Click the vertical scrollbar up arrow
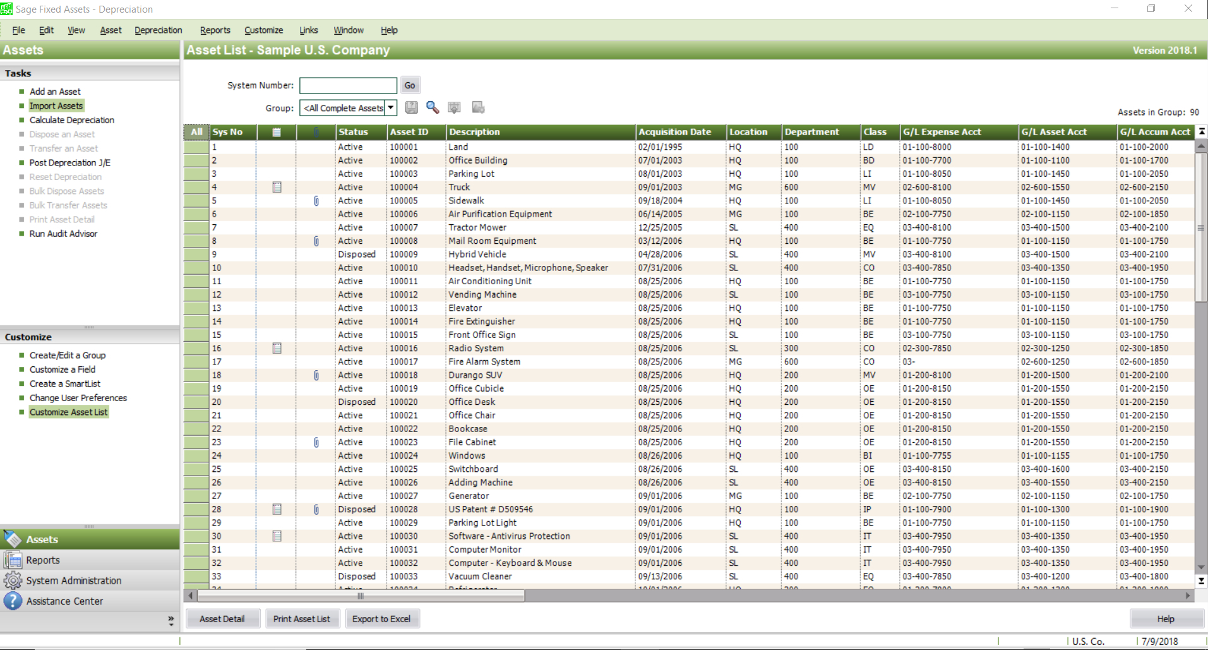 pos(1202,145)
